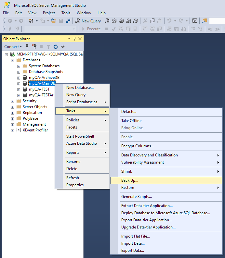Select Encrypt Columns... option

point(166,146)
